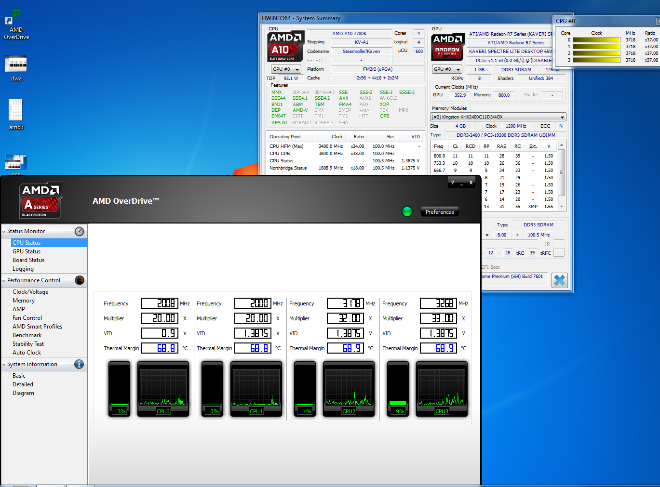Click the AMD Radeon logo in HWiNFO64
Screen dimensions: 660x487
tap(447, 47)
